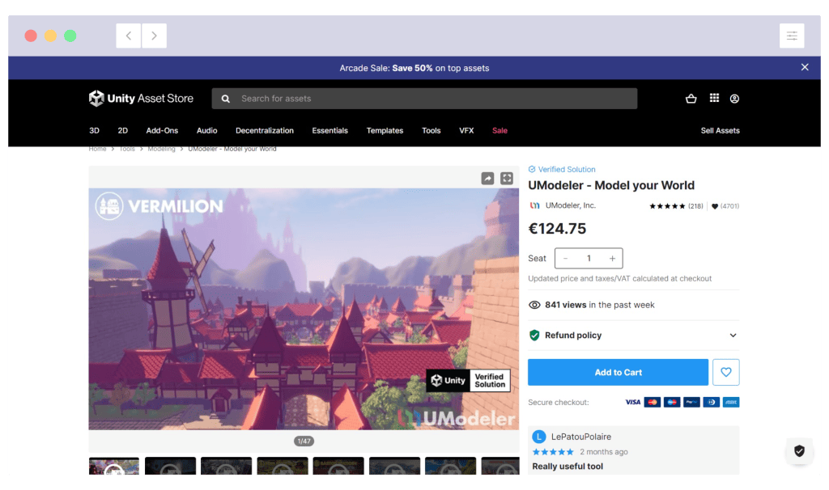Select the first preview thumbnail

click(x=114, y=467)
